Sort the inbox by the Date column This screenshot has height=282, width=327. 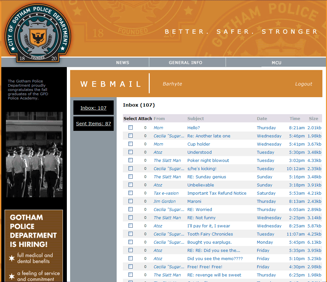[262, 118]
